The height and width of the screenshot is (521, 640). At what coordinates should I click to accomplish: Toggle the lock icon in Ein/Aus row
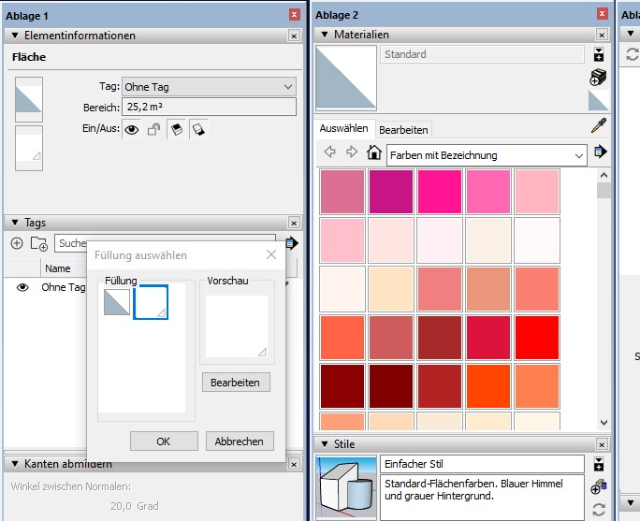click(154, 129)
